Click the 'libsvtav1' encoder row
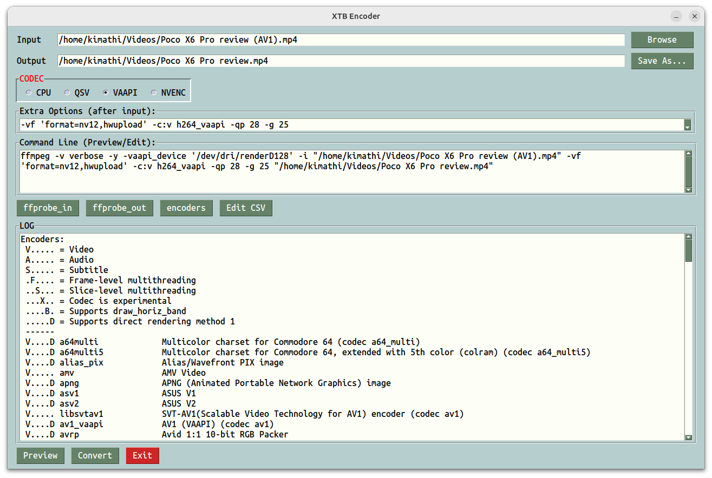This screenshot has height=478, width=712. [244, 414]
